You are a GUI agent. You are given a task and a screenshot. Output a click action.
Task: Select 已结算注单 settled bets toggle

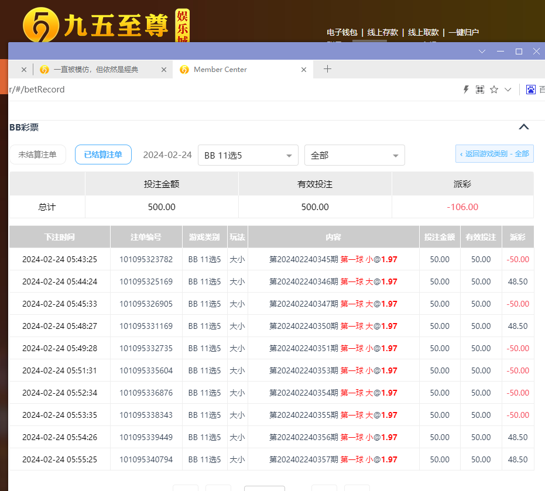click(x=103, y=154)
